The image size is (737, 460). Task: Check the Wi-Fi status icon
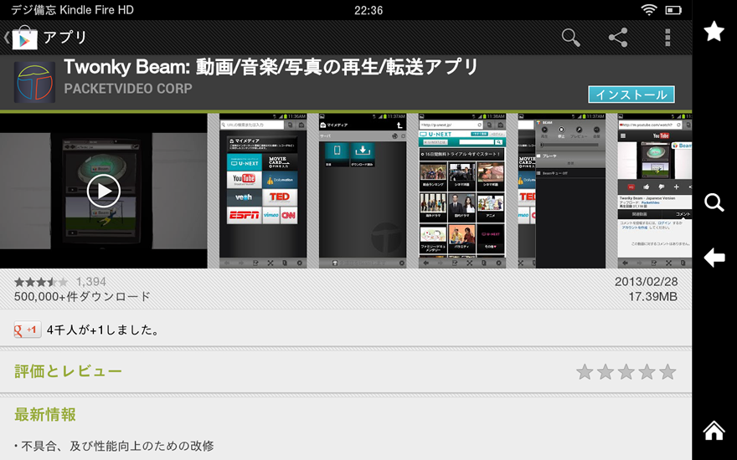[x=649, y=10]
